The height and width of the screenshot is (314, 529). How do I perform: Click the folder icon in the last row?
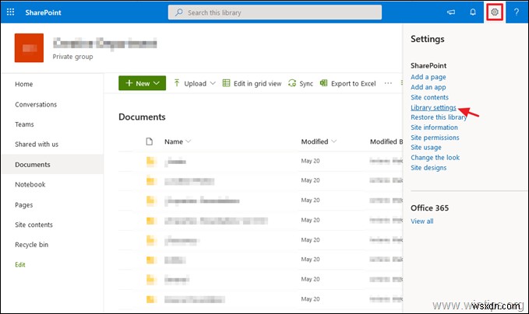(150, 299)
